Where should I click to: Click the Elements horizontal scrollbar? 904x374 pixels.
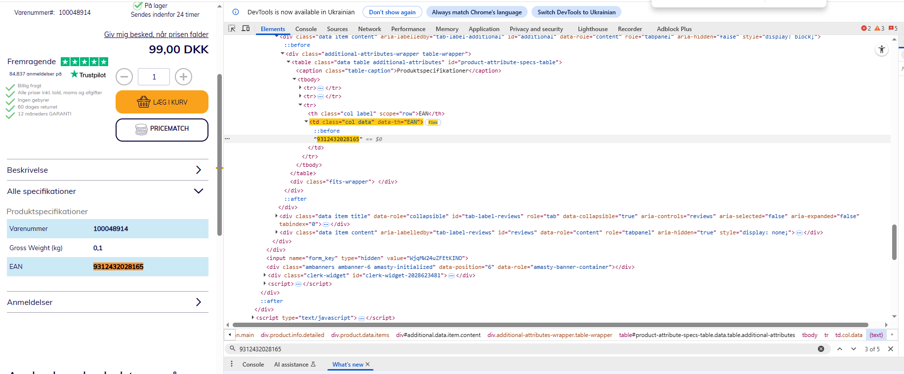(x=550, y=325)
